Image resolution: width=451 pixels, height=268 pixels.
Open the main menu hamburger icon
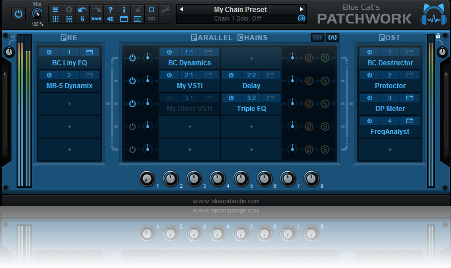[55, 10]
